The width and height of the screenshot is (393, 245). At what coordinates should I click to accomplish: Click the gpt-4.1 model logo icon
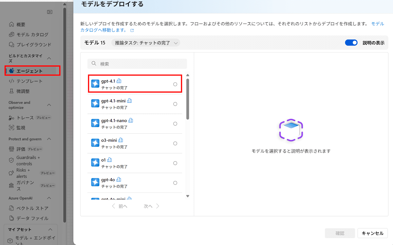(95, 84)
